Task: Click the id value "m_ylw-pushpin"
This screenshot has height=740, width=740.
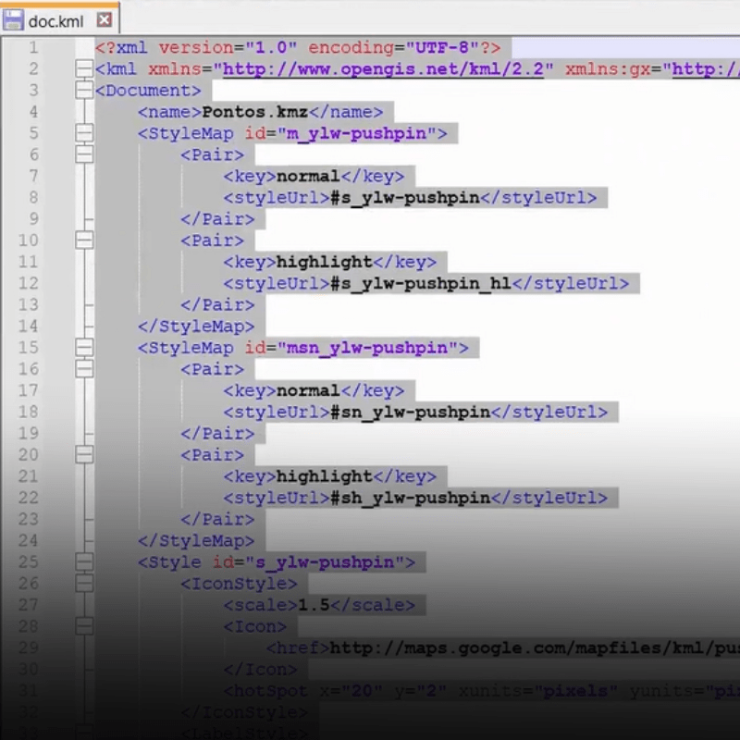Action: pos(357,133)
